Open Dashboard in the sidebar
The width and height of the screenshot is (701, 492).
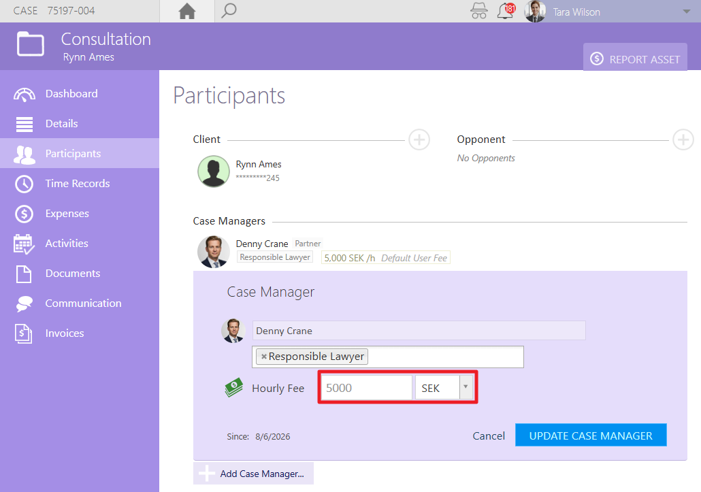80,93
